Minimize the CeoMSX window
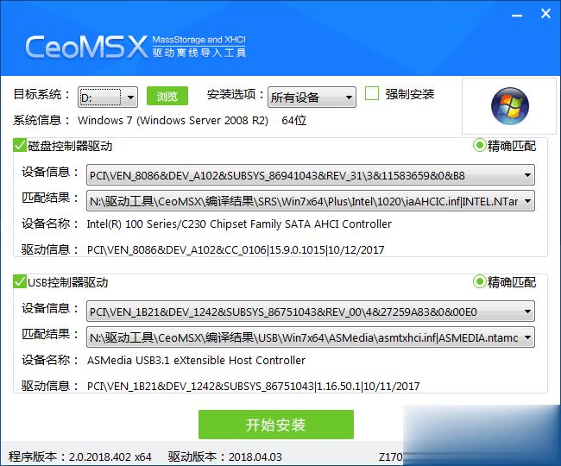The height and width of the screenshot is (466, 561). [517, 16]
